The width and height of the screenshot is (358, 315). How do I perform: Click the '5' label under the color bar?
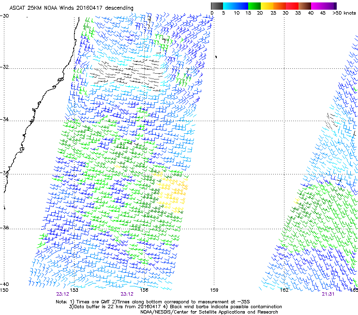(x=224, y=13)
